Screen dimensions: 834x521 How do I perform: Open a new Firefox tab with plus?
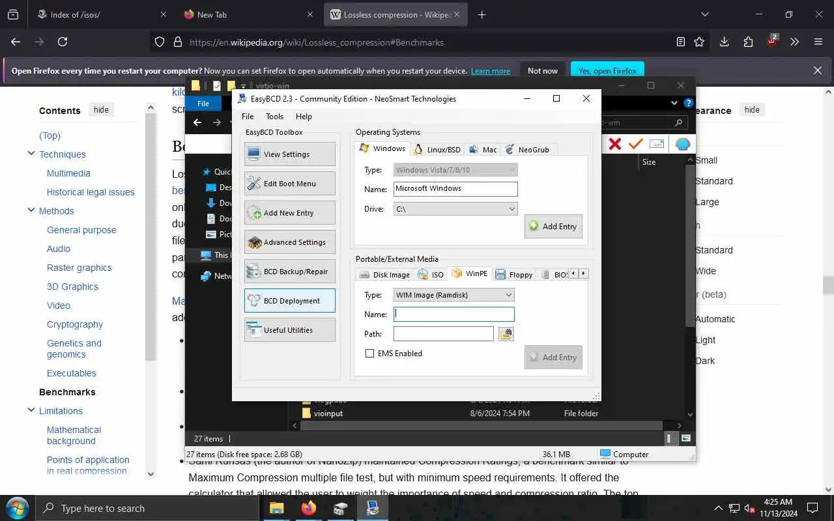tap(482, 14)
